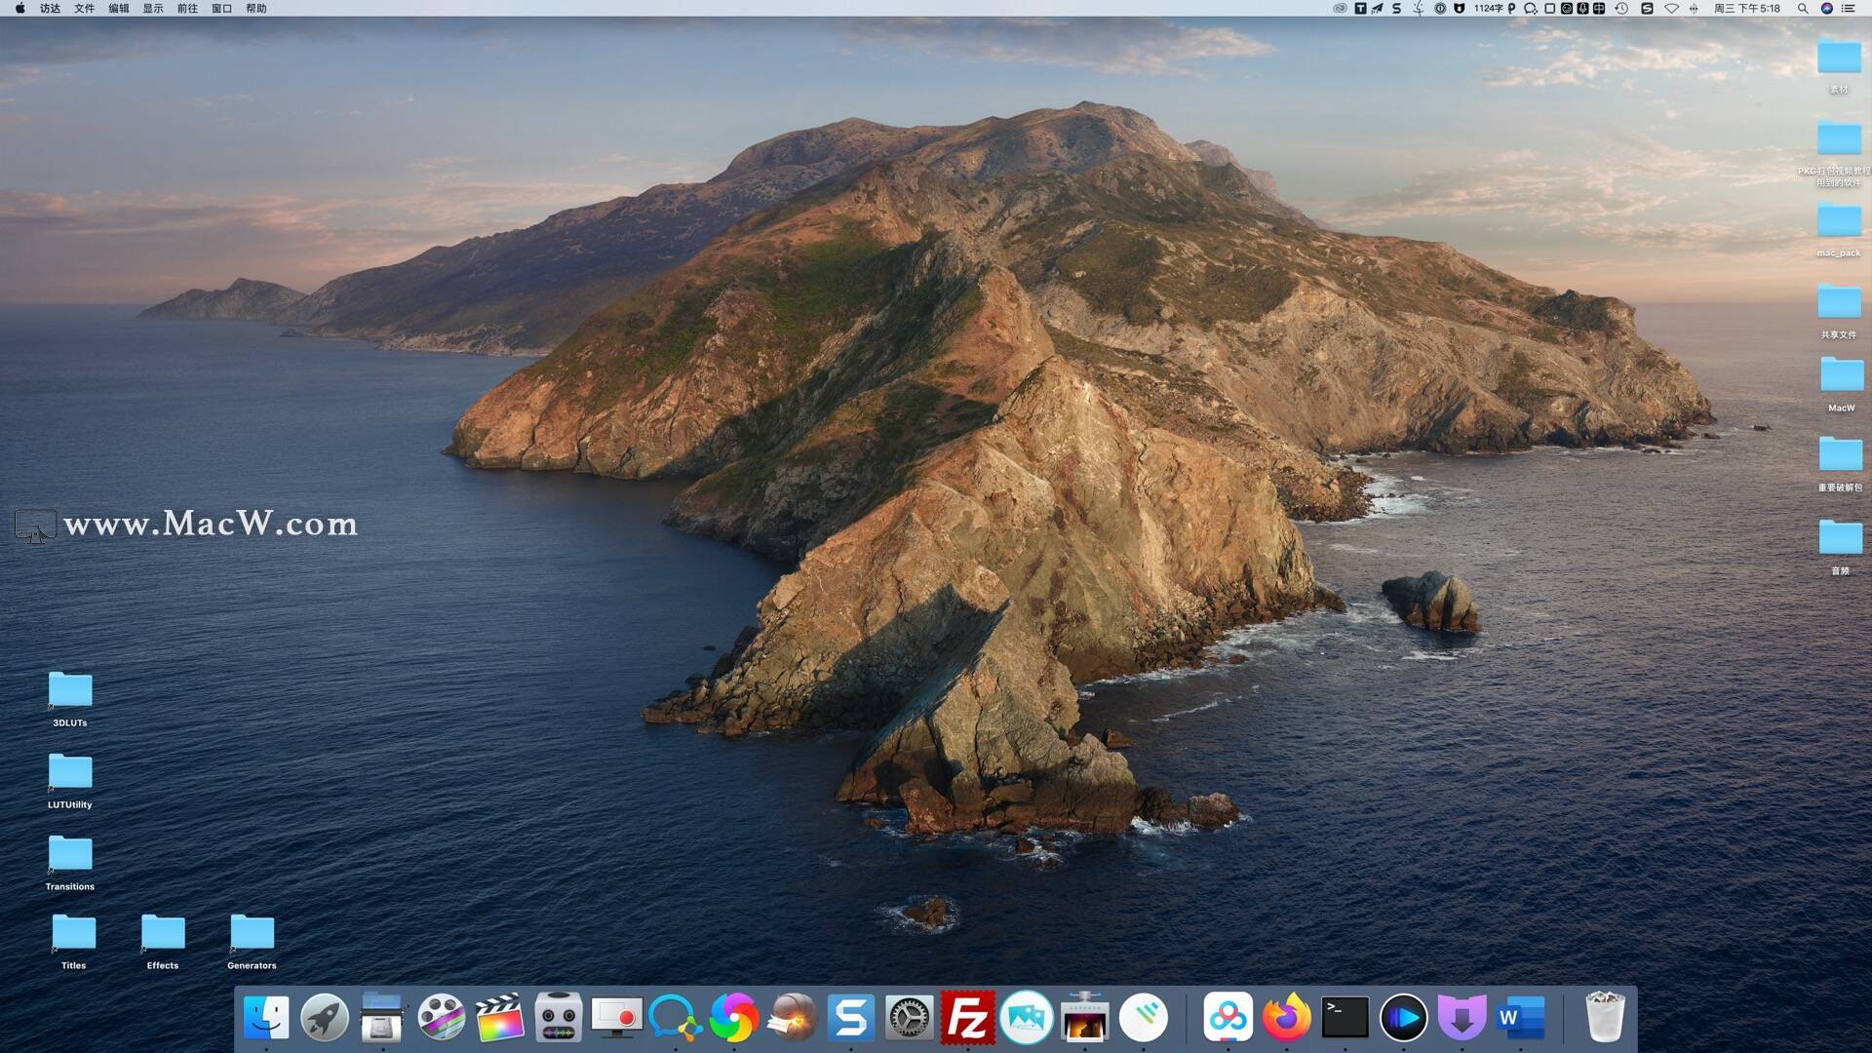
Task: Click the paper plane menu bar icon
Action: point(1377,9)
